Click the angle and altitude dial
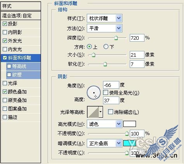 tap(94, 93)
